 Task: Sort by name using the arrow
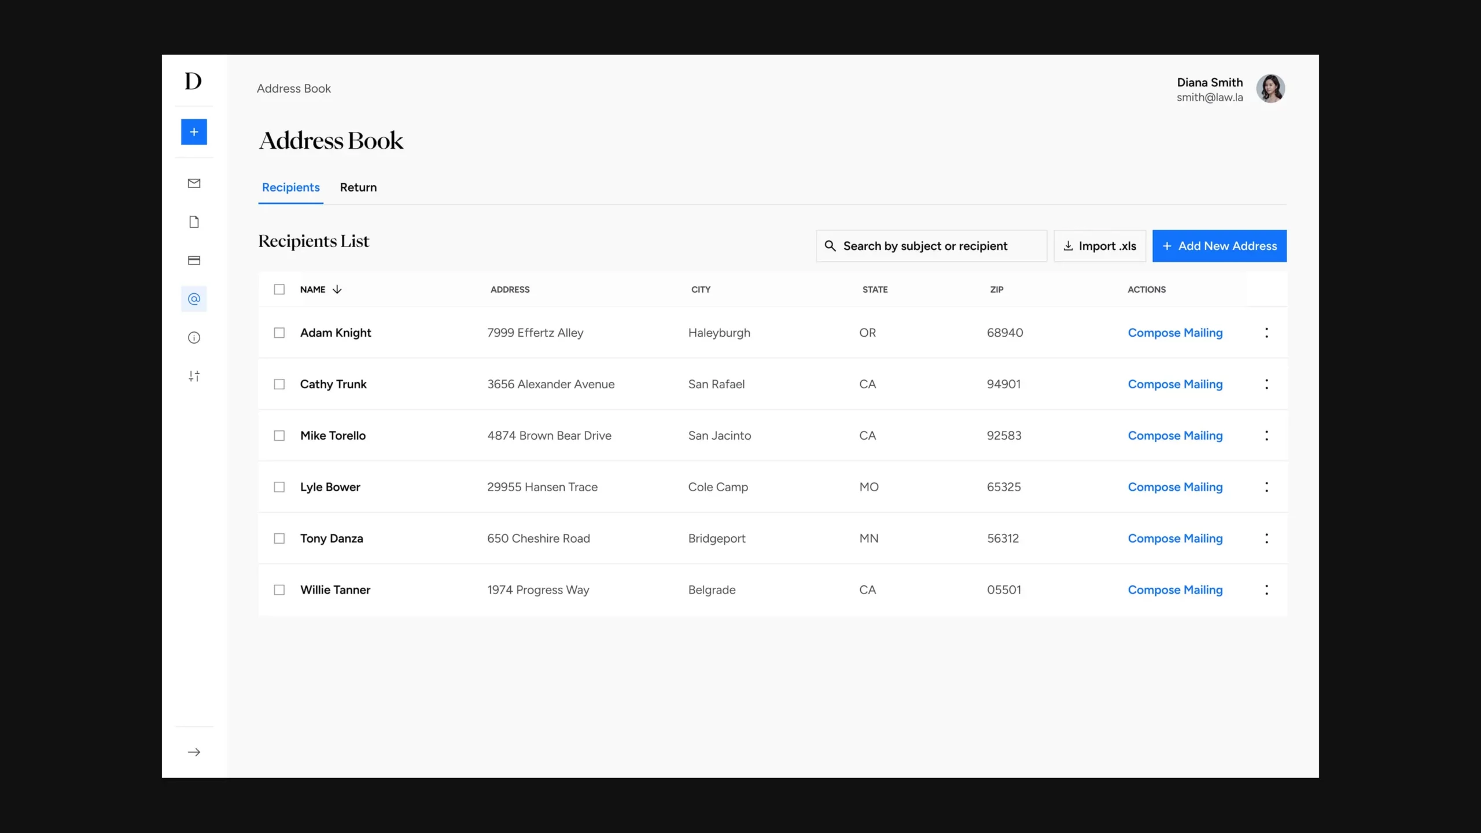[337, 289]
